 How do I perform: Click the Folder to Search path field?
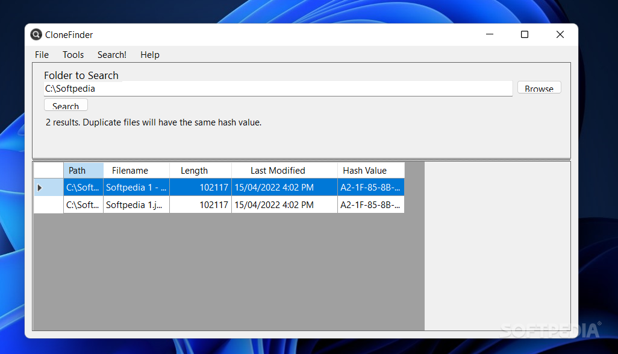[278, 89]
